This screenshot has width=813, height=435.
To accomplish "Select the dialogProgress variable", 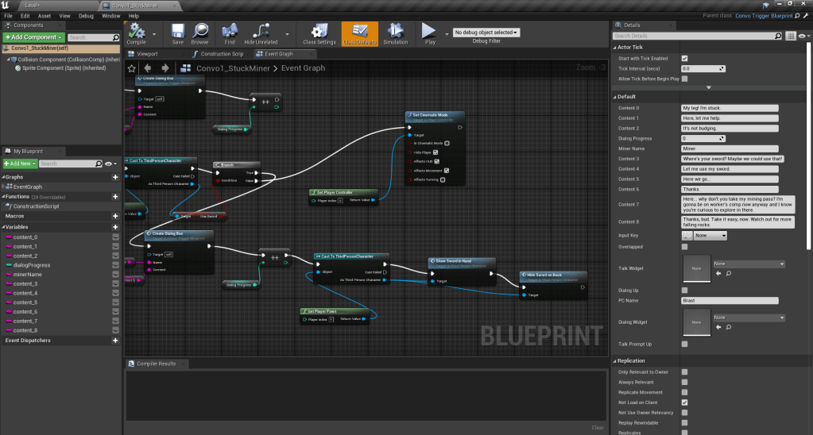I will pos(32,265).
